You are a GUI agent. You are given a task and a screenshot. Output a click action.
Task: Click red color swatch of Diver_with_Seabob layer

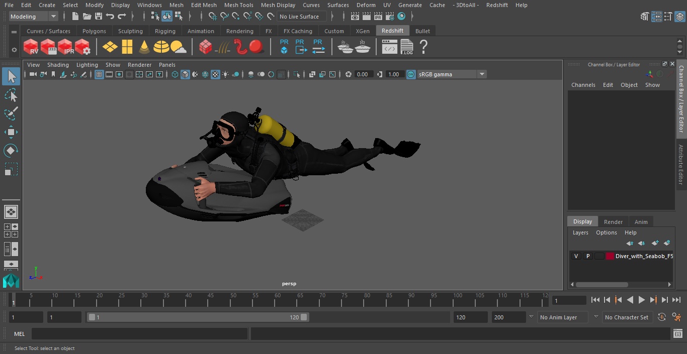[610, 256]
